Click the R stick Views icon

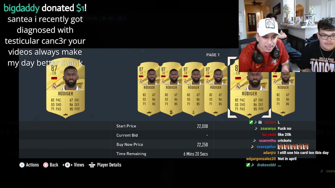67,165
